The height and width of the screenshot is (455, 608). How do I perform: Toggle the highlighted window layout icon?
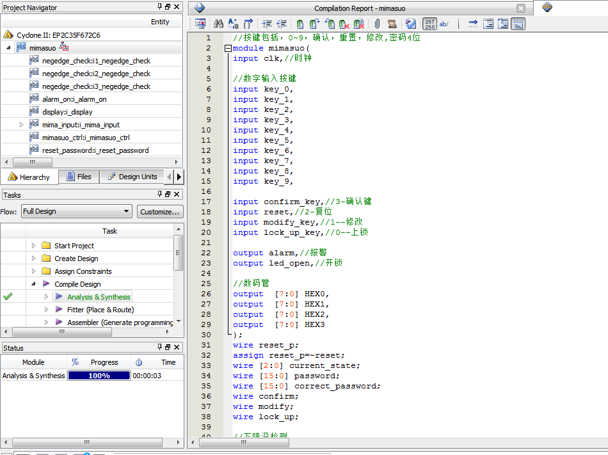click(x=518, y=24)
